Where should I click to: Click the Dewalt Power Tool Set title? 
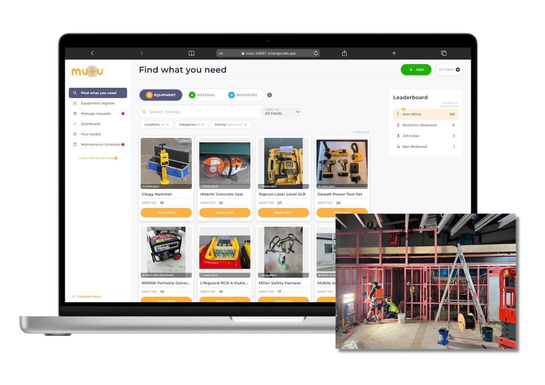(x=340, y=194)
